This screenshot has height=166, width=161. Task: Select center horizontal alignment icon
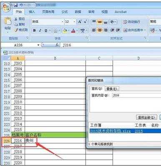(x=100, y=30)
